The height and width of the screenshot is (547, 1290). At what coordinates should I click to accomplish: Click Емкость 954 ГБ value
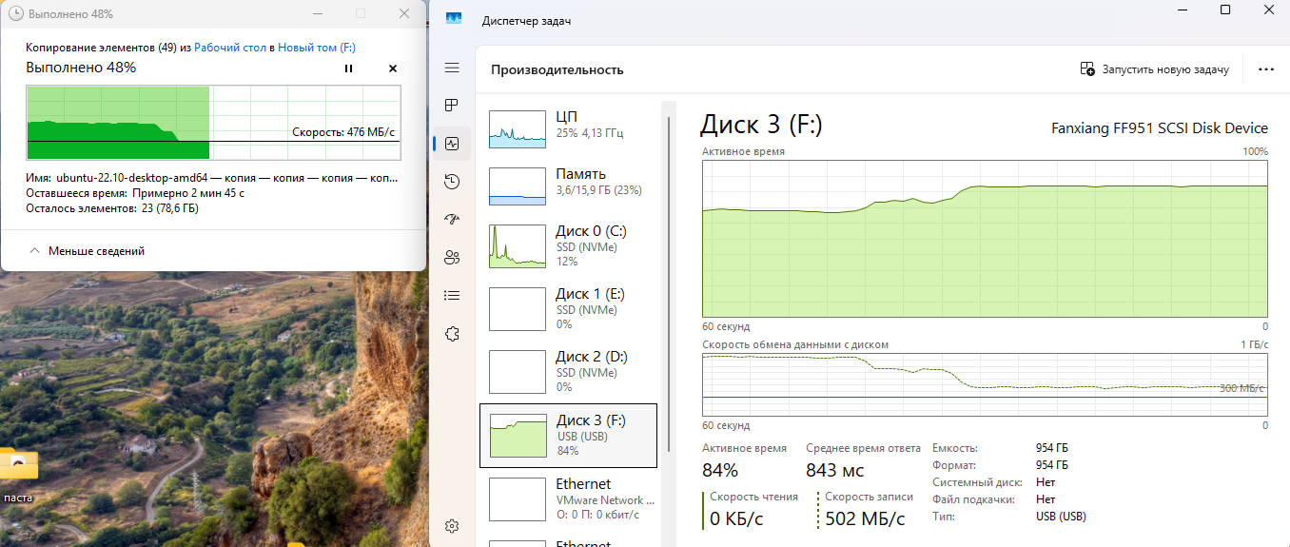point(1052,448)
